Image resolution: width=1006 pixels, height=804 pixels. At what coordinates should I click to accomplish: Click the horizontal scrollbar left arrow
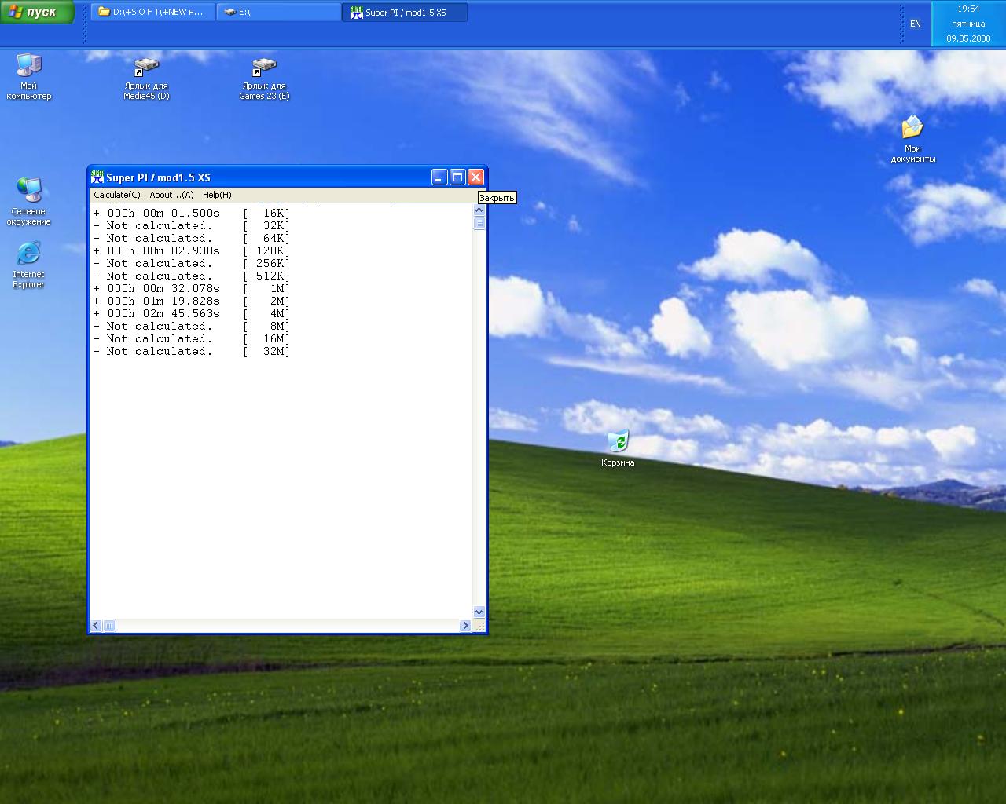[x=96, y=626]
